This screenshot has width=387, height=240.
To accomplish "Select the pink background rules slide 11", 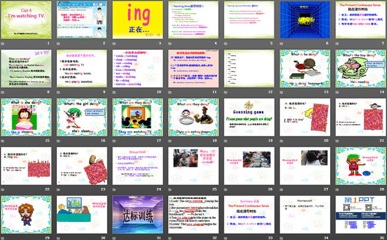I will pos(193,68).
